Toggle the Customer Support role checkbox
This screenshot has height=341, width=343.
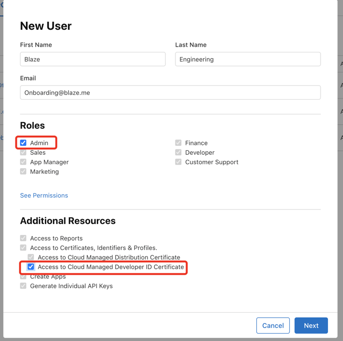(178, 162)
